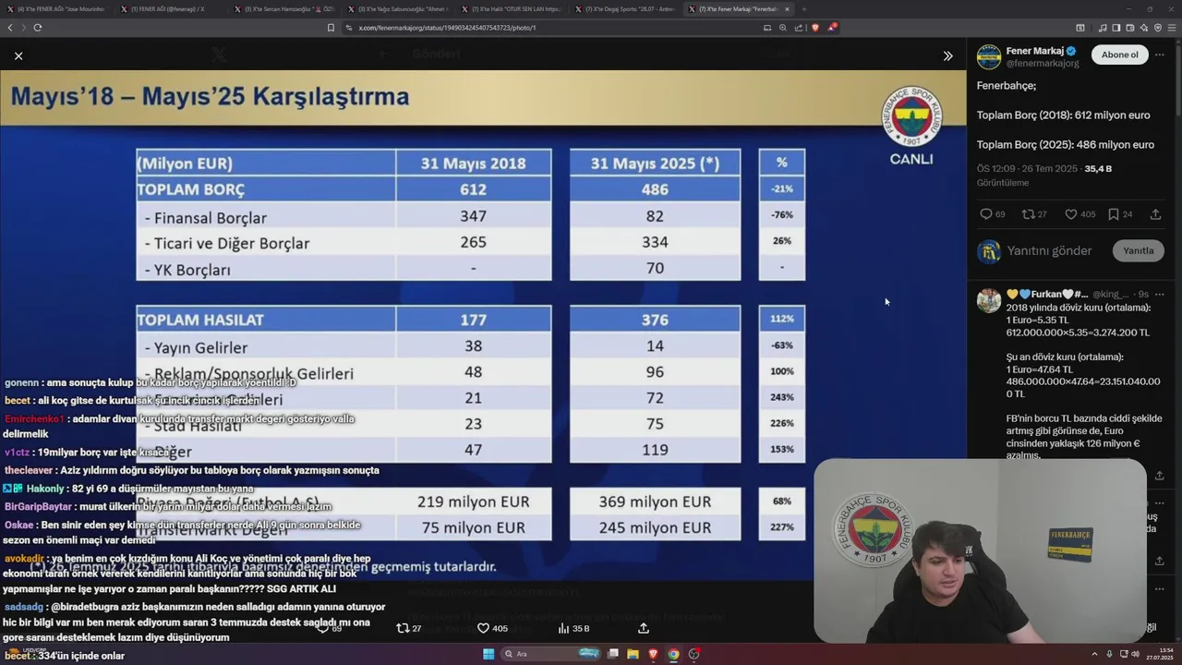Viewport: 1182px width, 665px height.
Task: Open Chrome from the taskbar
Action: coord(673,654)
